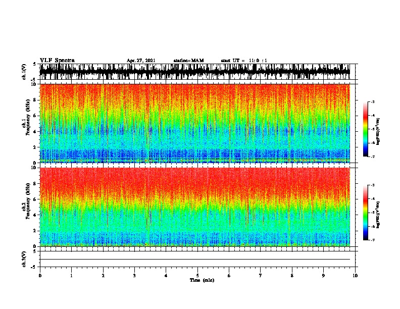Click the ch.2 color bar's log(PSD) unit label
This screenshot has height=309, width=400.
[378, 215]
